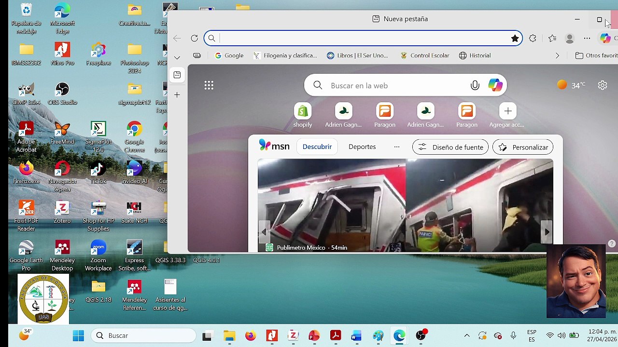This screenshot has height=347, width=618.
Task: Toggle the favorite star in address bar
Action: pos(515,39)
